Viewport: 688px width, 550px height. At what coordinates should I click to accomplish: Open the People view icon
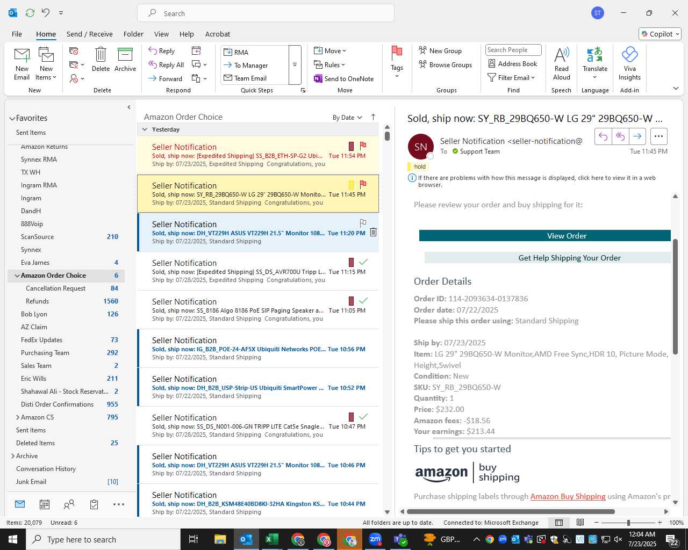pos(69,504)
